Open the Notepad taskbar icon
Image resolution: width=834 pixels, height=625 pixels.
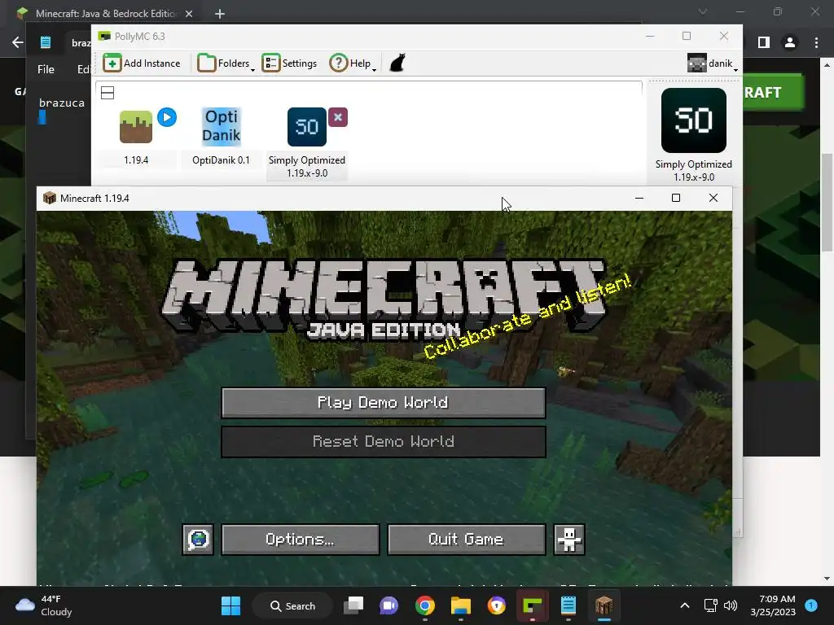(x=568, y=605)
